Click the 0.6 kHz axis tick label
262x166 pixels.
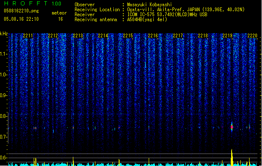(x=4, y=158)
